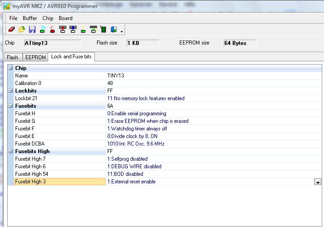Collapse the Lockbits section

coord(11,90)
